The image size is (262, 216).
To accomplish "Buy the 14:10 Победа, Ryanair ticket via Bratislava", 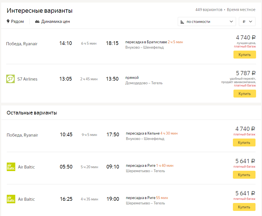I will [x=245, y=55].
